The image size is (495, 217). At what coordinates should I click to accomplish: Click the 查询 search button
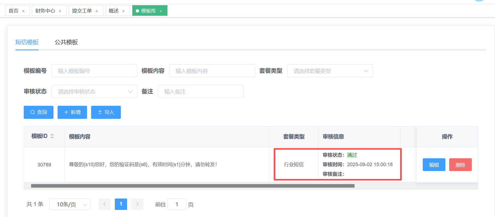38,112
